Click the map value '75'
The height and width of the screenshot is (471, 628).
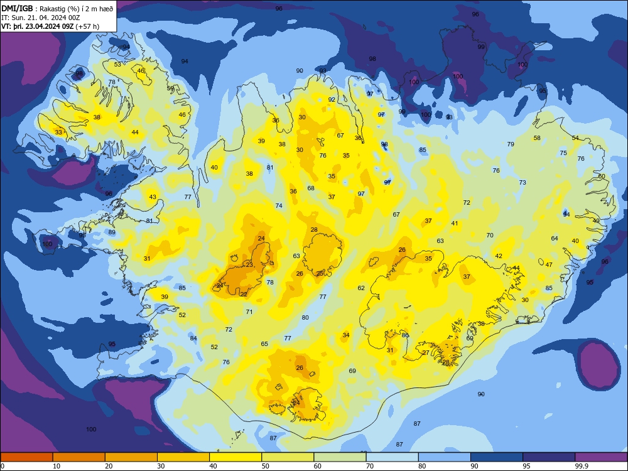pos(563,153)
